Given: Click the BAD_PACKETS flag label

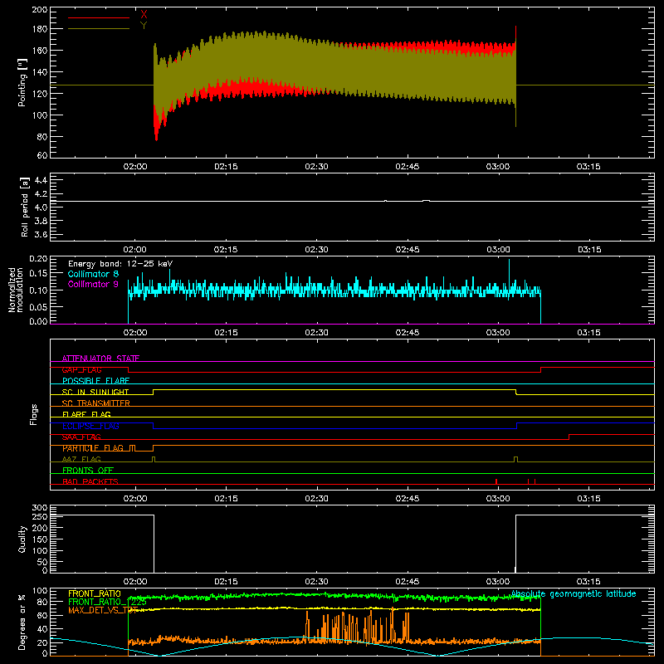Looking at the screenshot, I should tap(90, 481).
